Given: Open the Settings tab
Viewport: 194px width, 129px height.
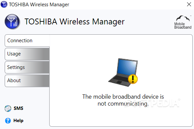Looking at the screenshot, I should point(27,67).
